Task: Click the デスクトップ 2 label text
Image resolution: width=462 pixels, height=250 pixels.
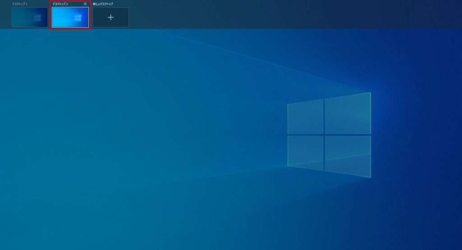Action: pyautogui.click(x=60, y=4)
